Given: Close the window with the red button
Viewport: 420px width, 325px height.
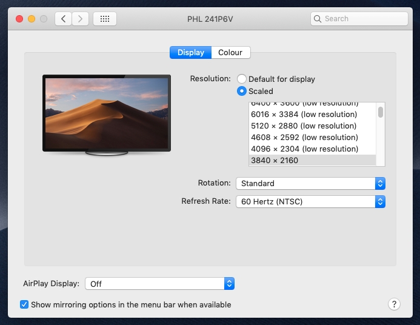Looking at the screenshot, I should point(19,19).
